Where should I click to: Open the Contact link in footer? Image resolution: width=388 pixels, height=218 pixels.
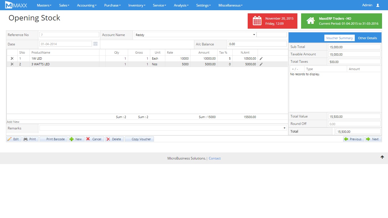point(214,158)
